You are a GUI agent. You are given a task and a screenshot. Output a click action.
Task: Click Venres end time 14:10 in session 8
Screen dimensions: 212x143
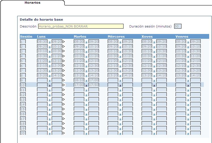(x=195, y=75)
